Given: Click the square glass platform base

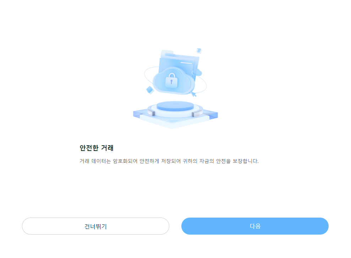Looking at the screenshot, I should (x=175, y=118).
